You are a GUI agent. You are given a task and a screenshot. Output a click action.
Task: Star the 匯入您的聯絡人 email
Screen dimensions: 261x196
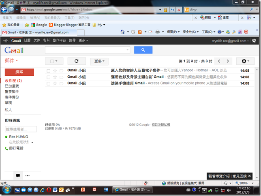tap(55, 71)
